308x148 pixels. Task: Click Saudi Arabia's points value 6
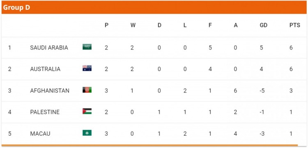point(291,48)
